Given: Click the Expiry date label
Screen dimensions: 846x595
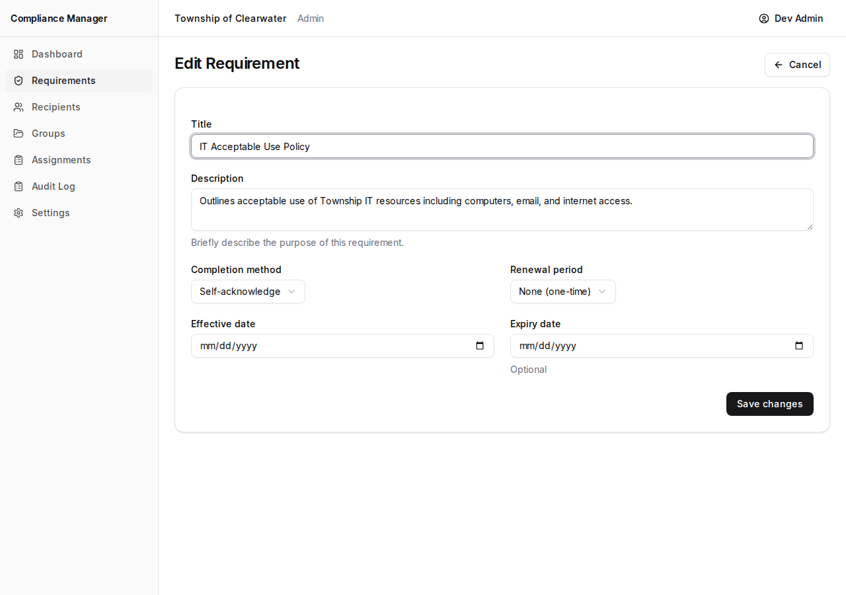Looking at the screenshot, I should tap(535, 324).
